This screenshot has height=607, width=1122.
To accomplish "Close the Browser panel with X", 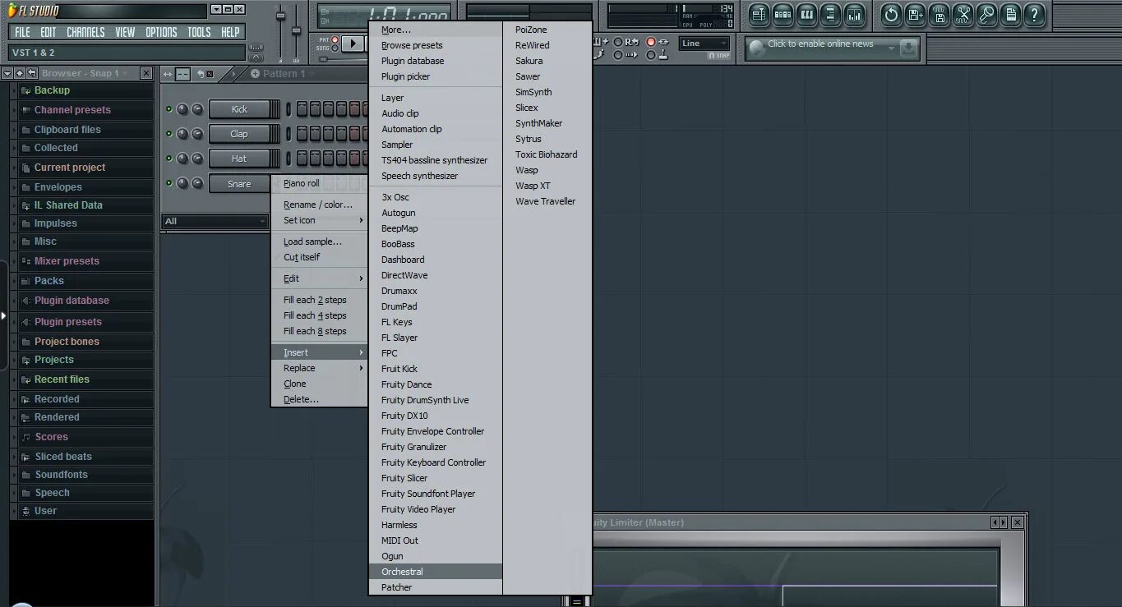I will [x=146, y=73].
